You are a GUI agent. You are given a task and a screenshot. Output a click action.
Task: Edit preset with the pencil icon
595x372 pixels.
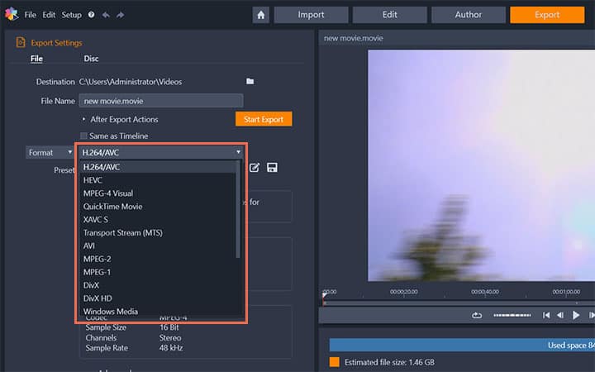point(255,167)
